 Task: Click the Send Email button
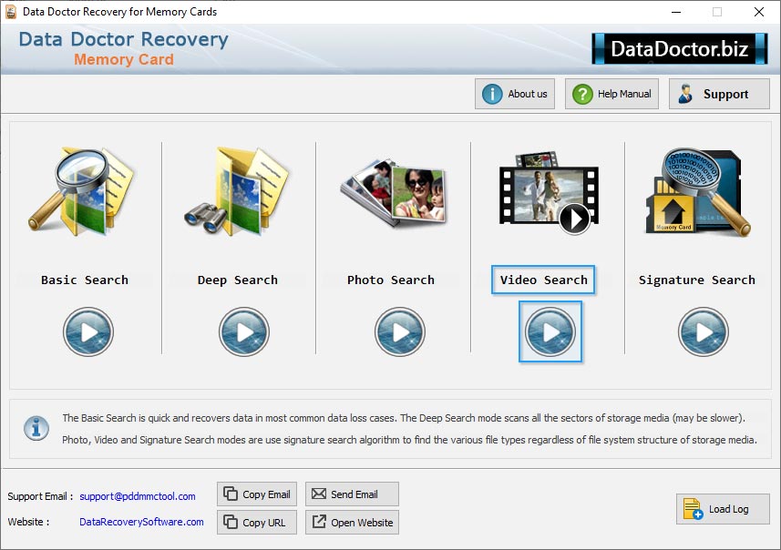(x=352, y=494)
